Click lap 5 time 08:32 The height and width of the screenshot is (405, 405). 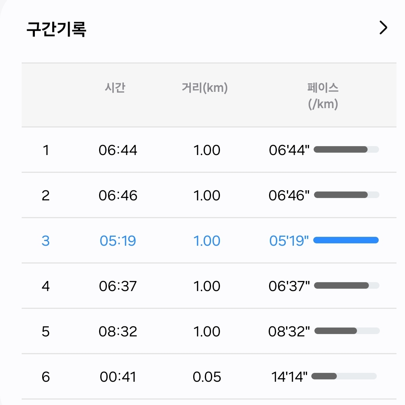[x=118, y=332]
